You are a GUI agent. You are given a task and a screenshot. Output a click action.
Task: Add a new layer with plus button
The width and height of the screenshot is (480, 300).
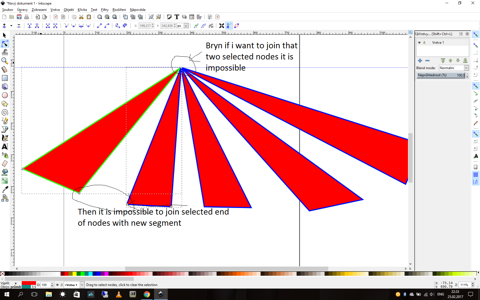click(420, 61)
